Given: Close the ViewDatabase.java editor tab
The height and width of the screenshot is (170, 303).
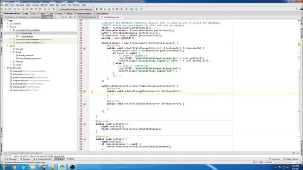Looking at the screenshot, I should [121, 17].
